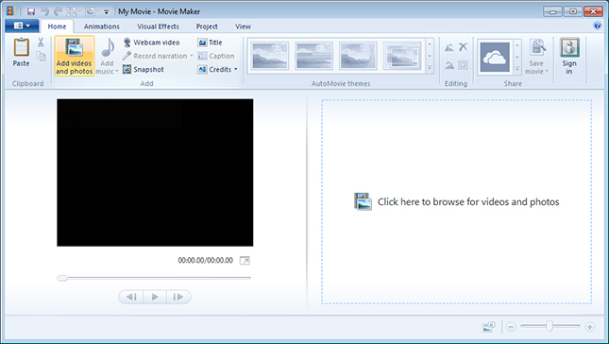Image resolution: width=609 pixels, height=344 pixels.
Task: Select the Webcam video tool
Action: coord(151,43)
